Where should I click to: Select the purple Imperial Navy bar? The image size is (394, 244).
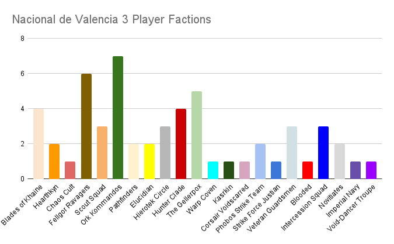tap(355, 170)
